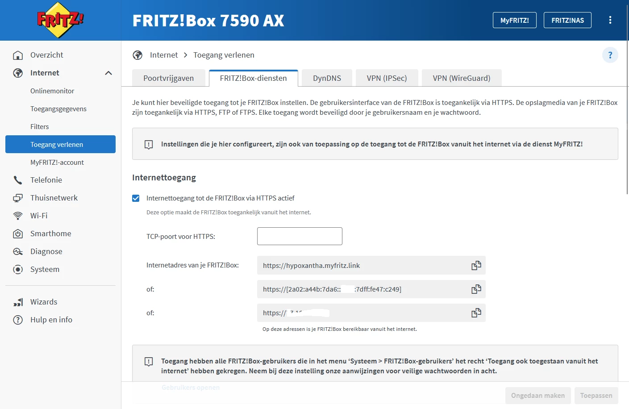Viewport: 629px width, 409px height.
Task: Click the Toepassen button
Action: [596, 396]
